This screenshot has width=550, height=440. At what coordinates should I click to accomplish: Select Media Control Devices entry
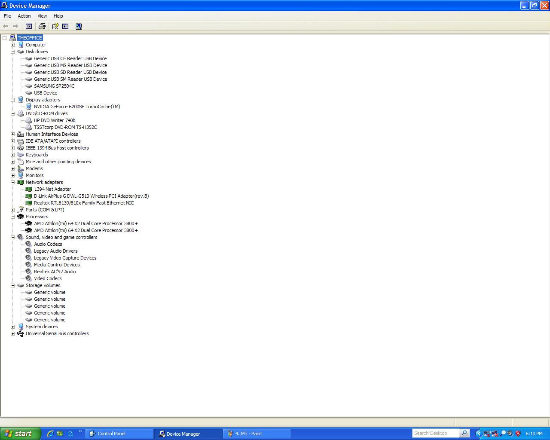[57, 265]
